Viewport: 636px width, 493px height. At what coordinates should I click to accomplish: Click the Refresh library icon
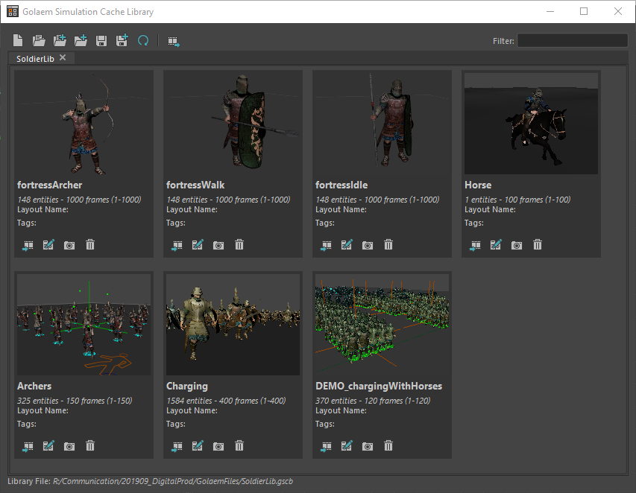(x=143, y=41)
